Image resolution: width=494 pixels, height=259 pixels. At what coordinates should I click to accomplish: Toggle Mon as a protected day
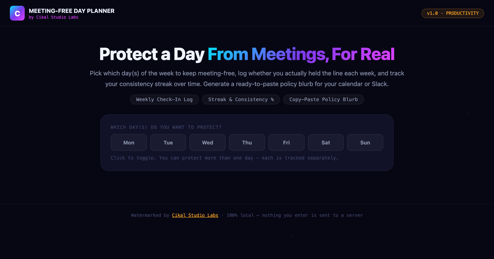129,143
